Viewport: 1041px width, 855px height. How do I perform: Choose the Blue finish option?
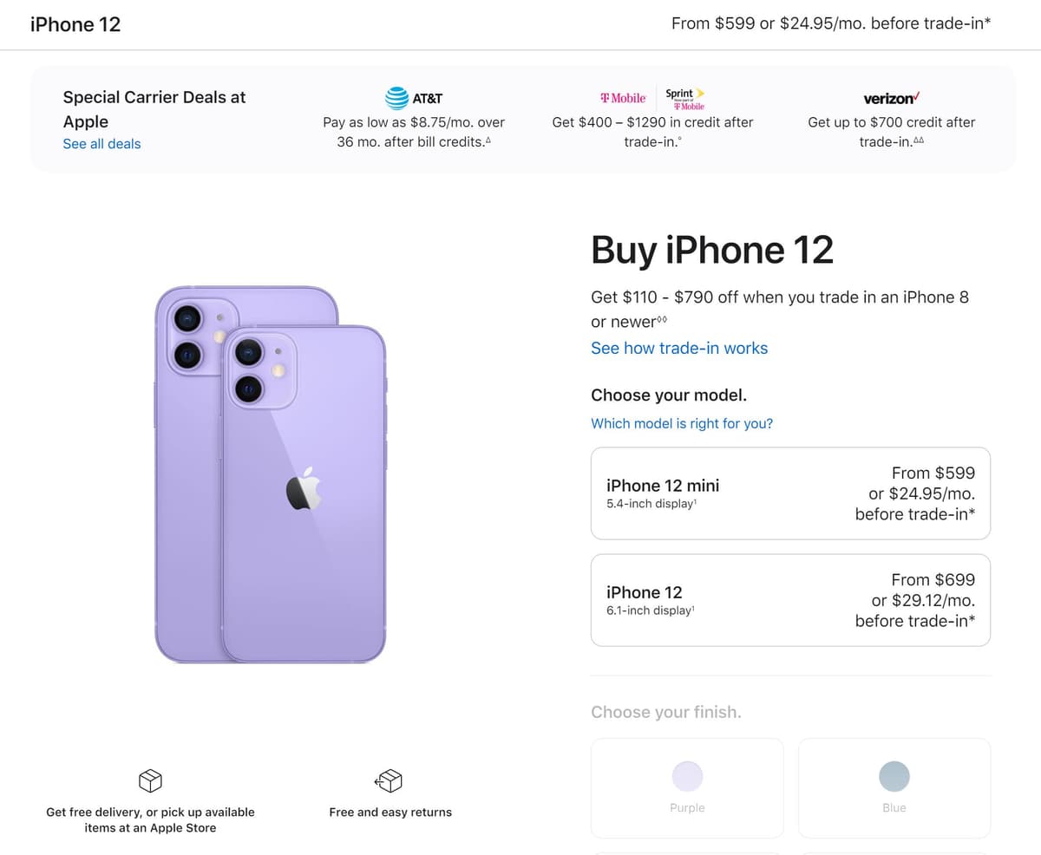point(894,787)
